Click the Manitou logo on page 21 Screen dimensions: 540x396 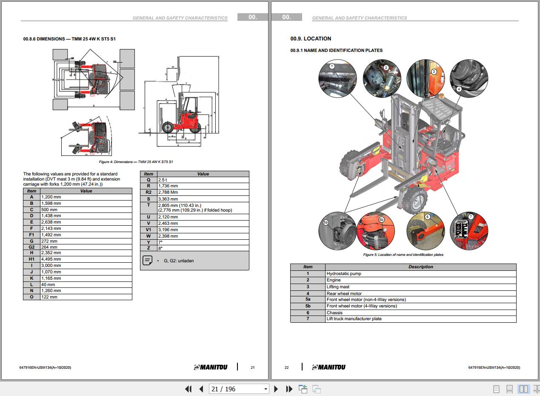tap(210, 367)
